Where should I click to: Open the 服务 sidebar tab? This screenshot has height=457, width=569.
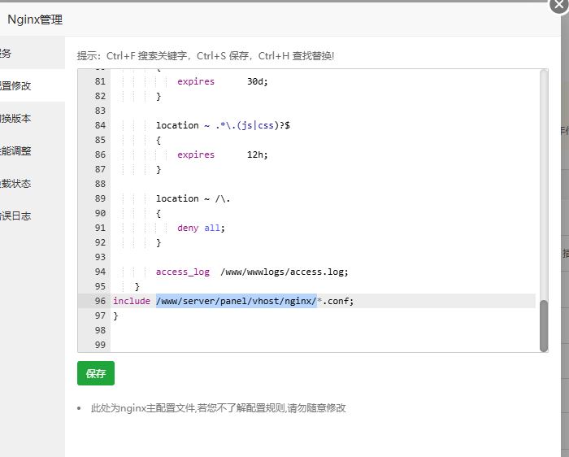pos(33,53)
